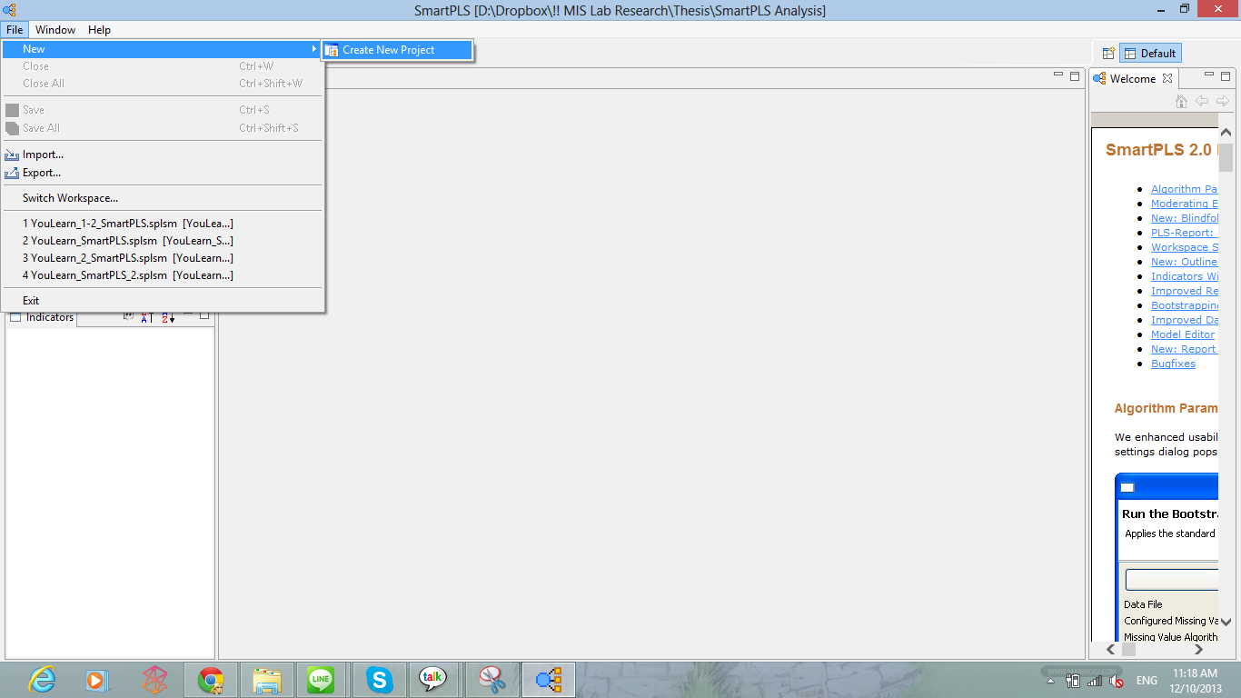Open the New: Report link
This screenshot has height=698, width=1241.
(x=1183, y=349)
